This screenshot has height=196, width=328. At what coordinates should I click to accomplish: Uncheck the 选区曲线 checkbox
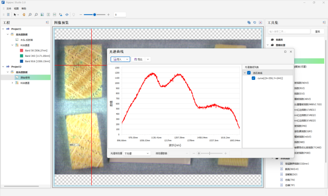[x=249, y=73]
